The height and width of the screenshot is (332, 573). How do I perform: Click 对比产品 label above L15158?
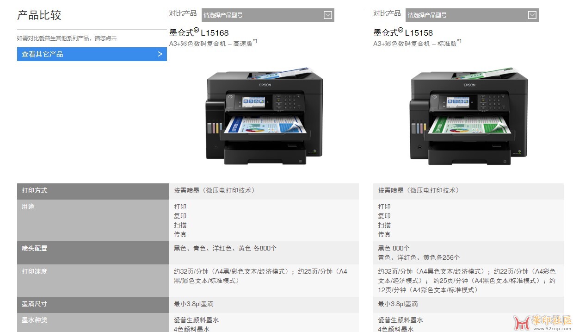tap(387, 13)
